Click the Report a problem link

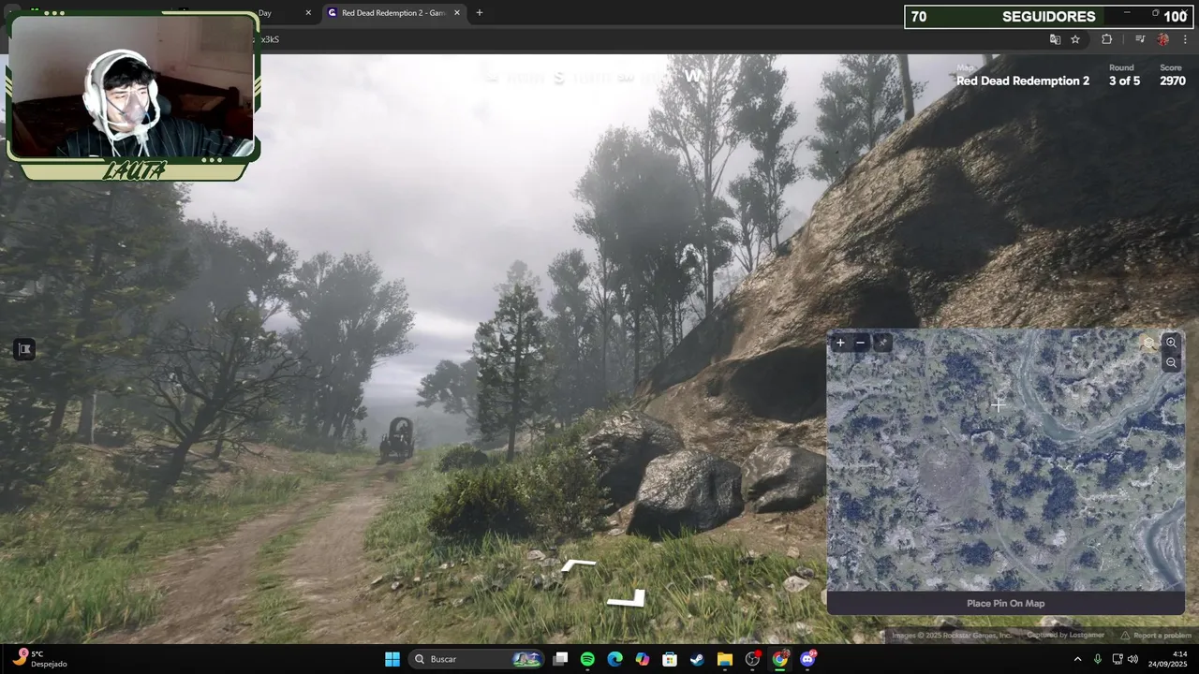click(x=1156, y=636)
